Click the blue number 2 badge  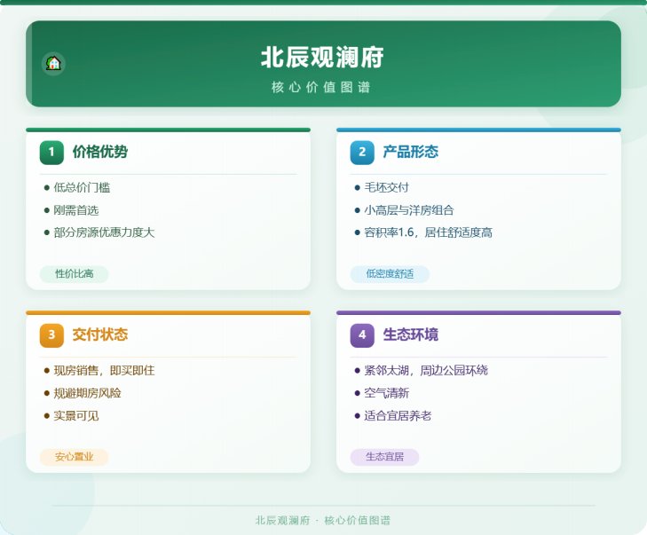(x=362, y=153)
